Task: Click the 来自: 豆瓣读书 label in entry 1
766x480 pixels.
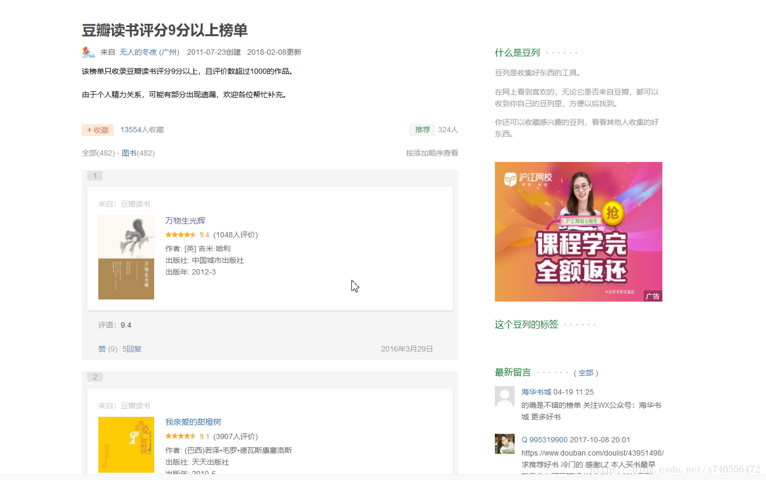Action: (x=124, y=204)
